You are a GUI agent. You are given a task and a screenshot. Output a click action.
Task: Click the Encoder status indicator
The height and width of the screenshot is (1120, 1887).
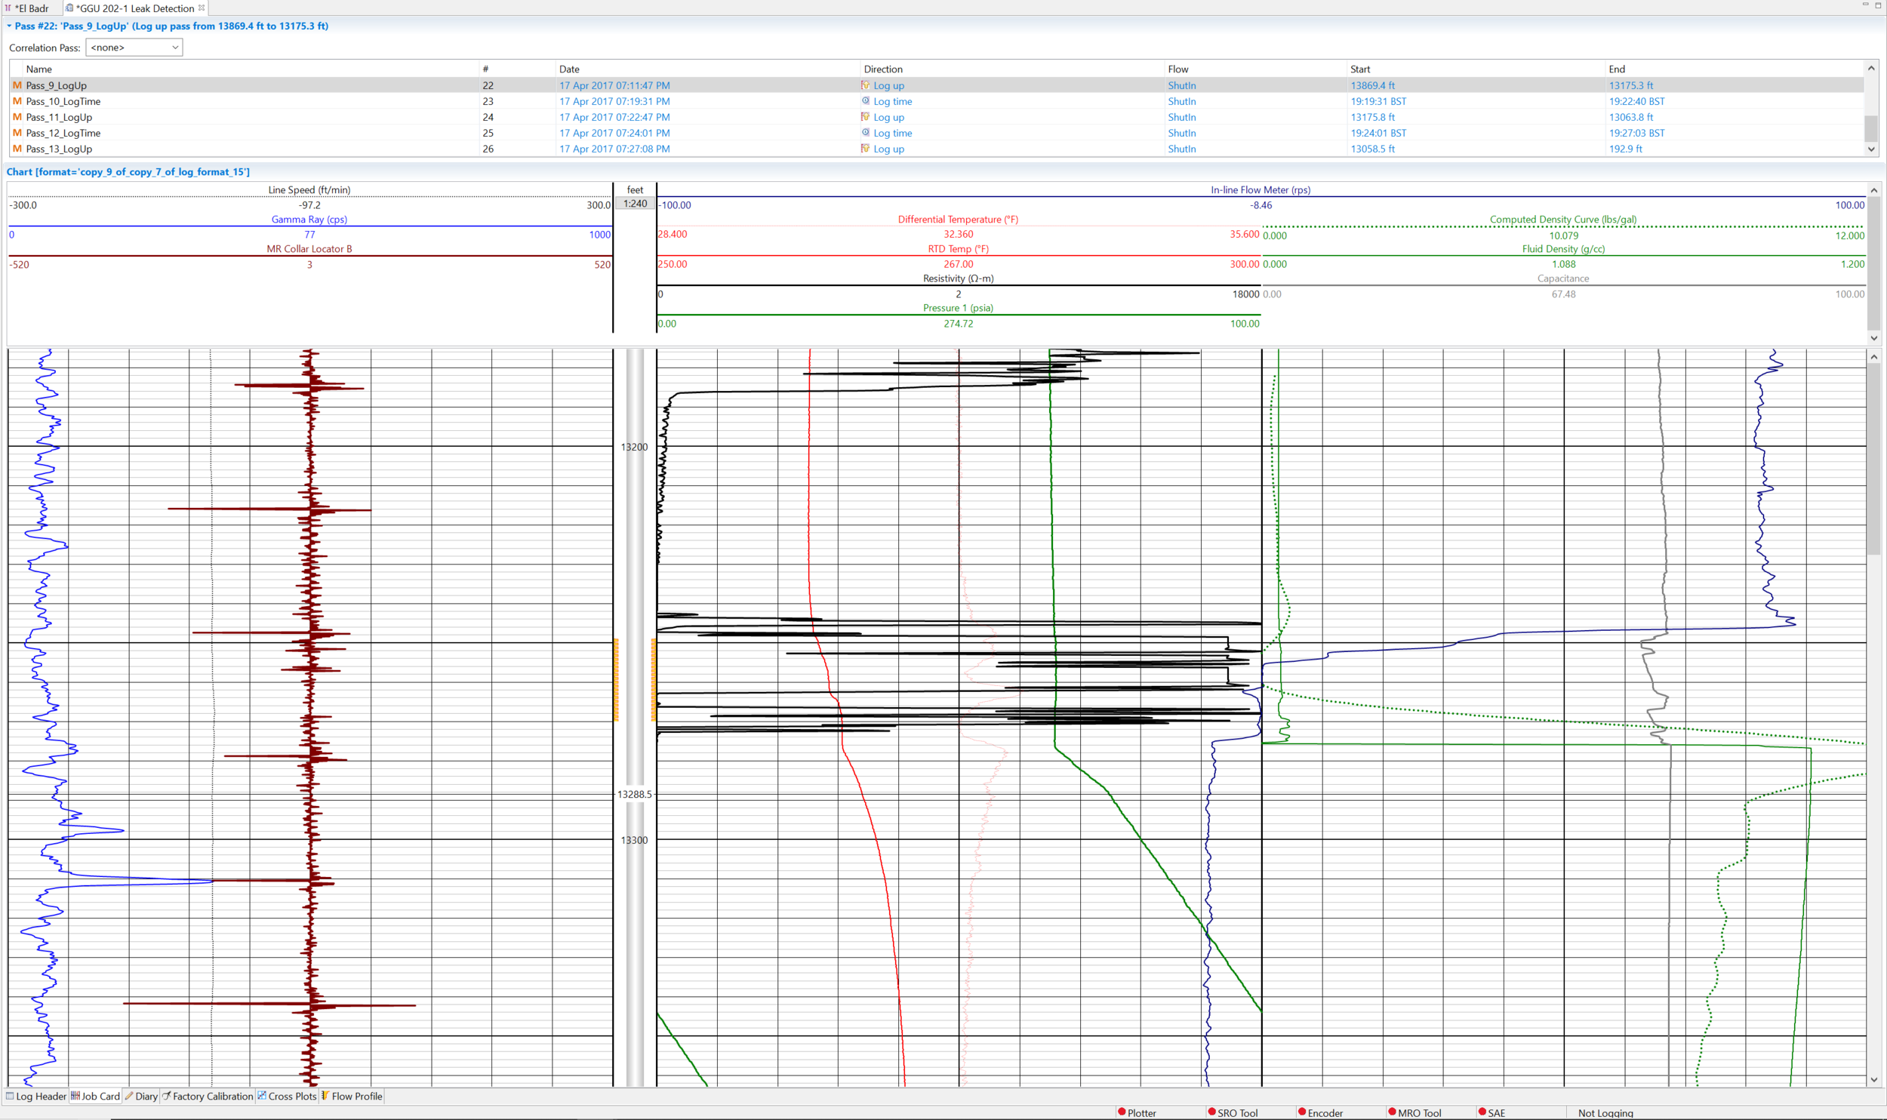pos(1301,1112)
